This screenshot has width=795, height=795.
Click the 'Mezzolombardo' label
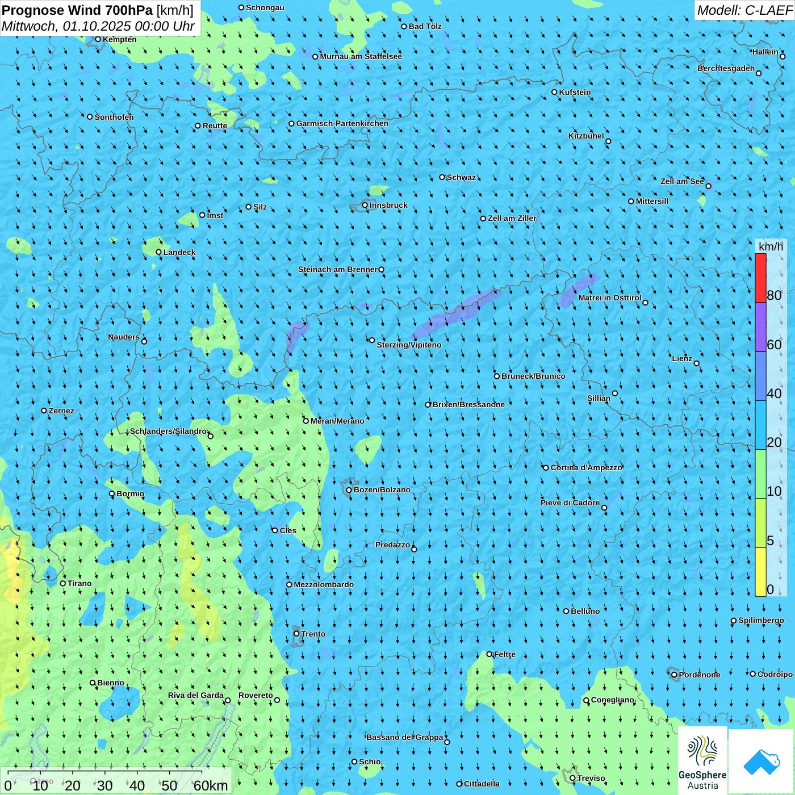coord(324,584)
